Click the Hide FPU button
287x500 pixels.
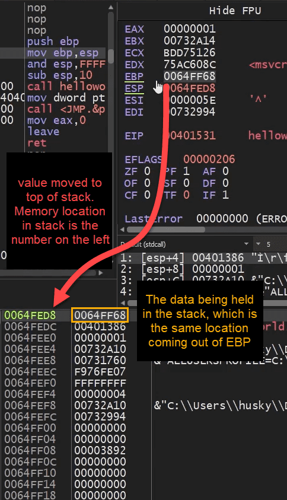click(x=235, y=11)
